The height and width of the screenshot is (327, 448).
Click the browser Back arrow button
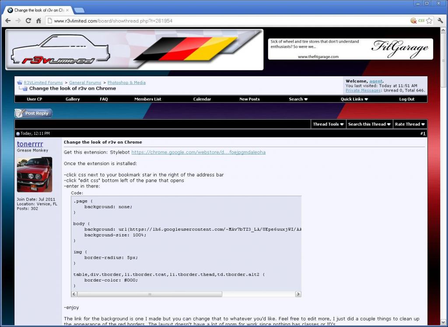(x=8, y=21)
